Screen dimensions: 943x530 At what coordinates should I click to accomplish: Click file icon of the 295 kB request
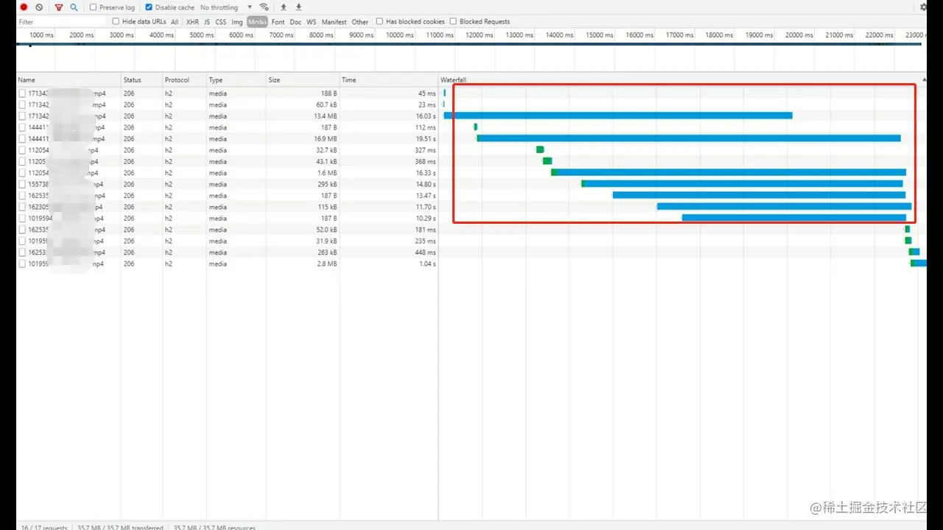coord(22,184)
